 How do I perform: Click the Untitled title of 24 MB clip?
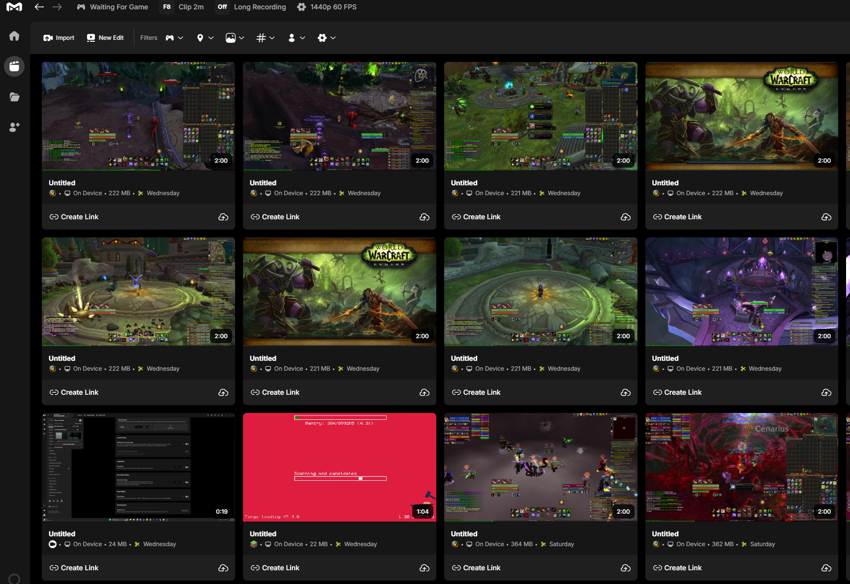[62, 534]
